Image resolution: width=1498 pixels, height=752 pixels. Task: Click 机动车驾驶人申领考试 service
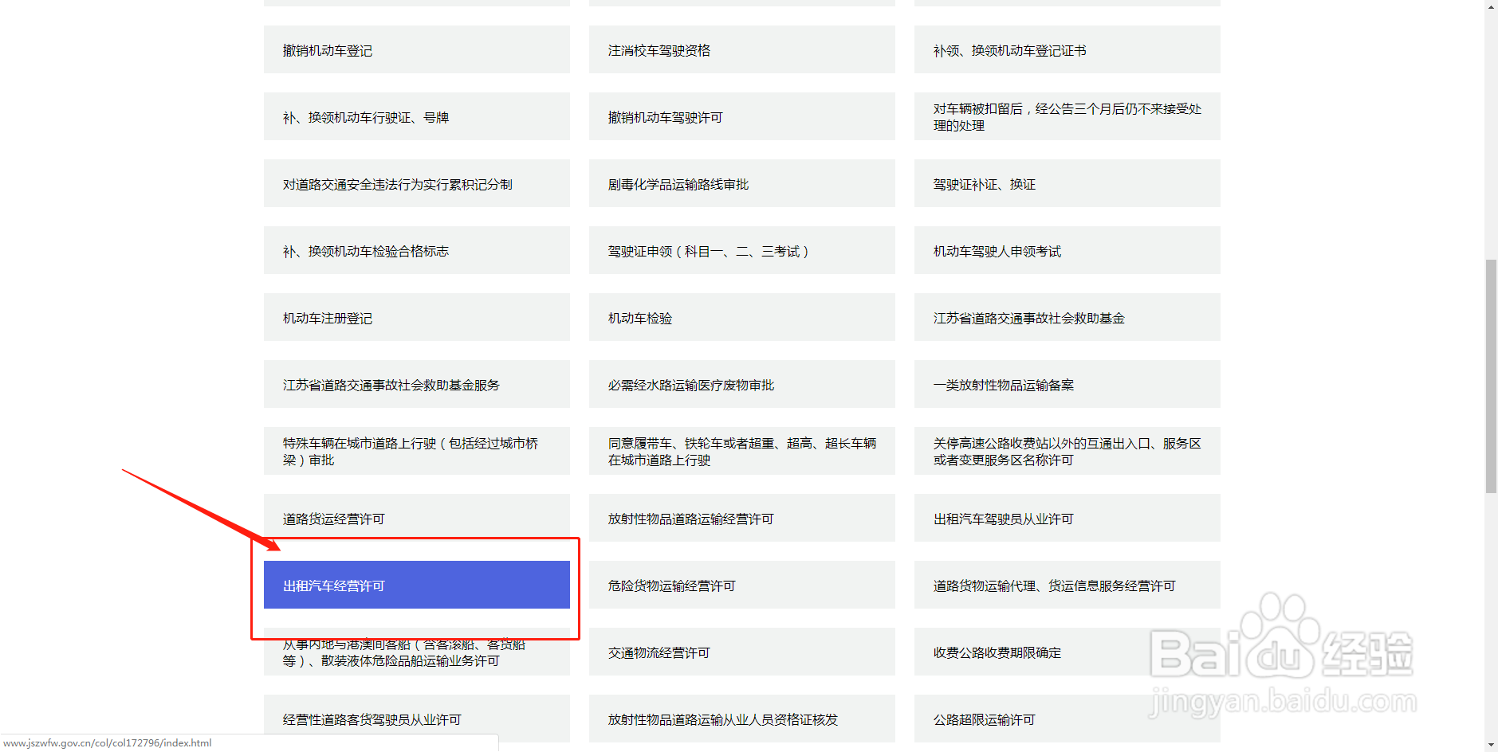[x=1066, y=250]
